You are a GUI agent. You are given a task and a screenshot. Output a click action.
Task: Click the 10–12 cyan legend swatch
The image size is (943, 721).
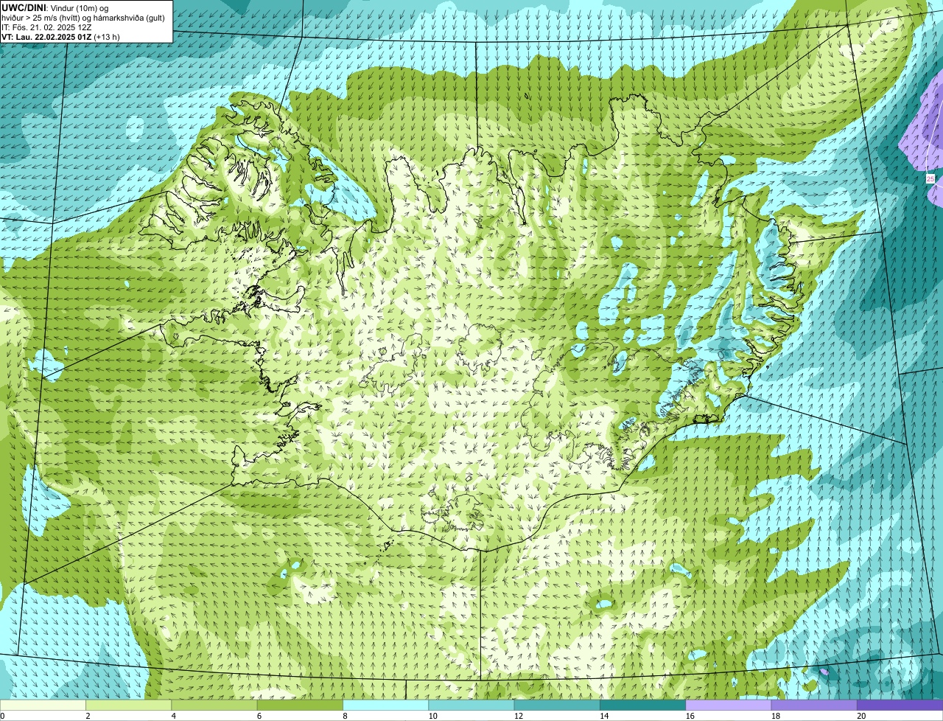[471, 705]
